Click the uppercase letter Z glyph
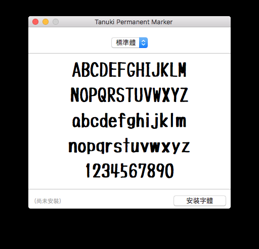The height and width of the screenshot is (249, 259). (x=184, y=95)
